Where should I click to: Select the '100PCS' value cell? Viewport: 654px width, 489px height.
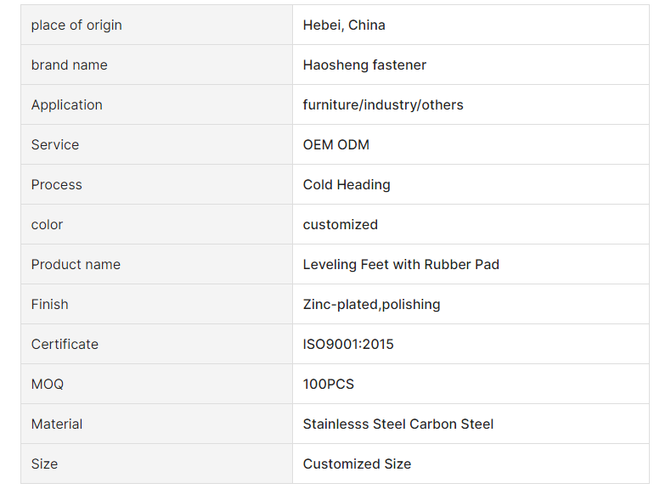(x=329, y=385)
